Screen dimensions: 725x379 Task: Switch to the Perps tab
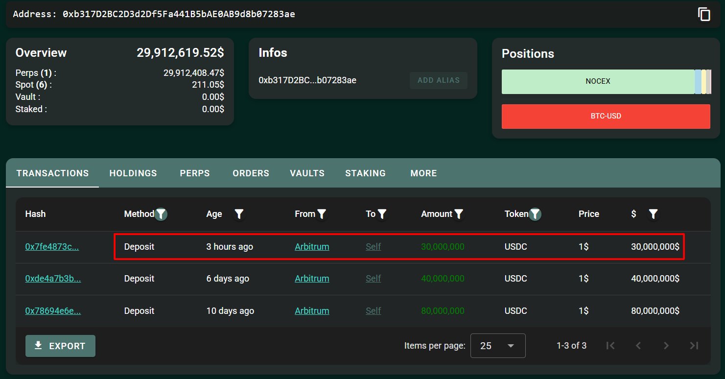click(x=195, y=173)
